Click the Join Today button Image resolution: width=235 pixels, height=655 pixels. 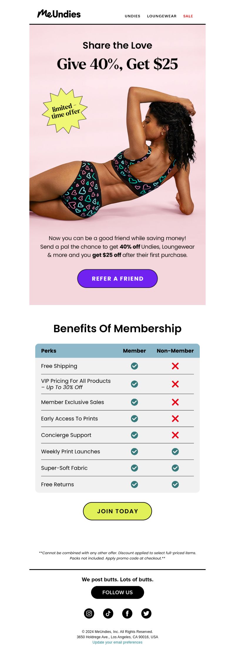tap(117, 511)
